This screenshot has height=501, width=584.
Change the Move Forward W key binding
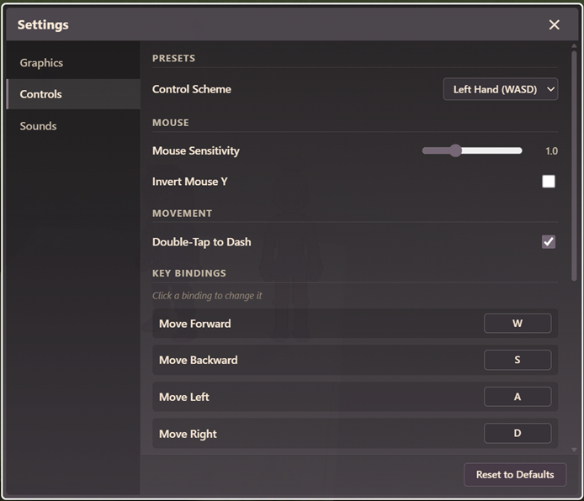[518, 324]
